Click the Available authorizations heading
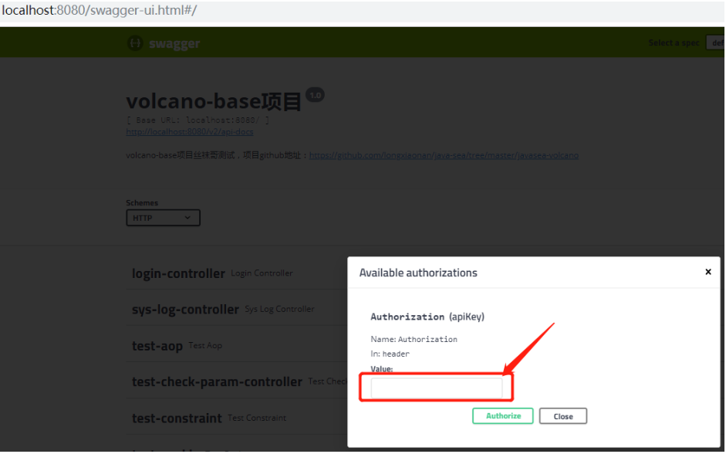The height and width of the screenshot is (454, 726). pos(418,273)
